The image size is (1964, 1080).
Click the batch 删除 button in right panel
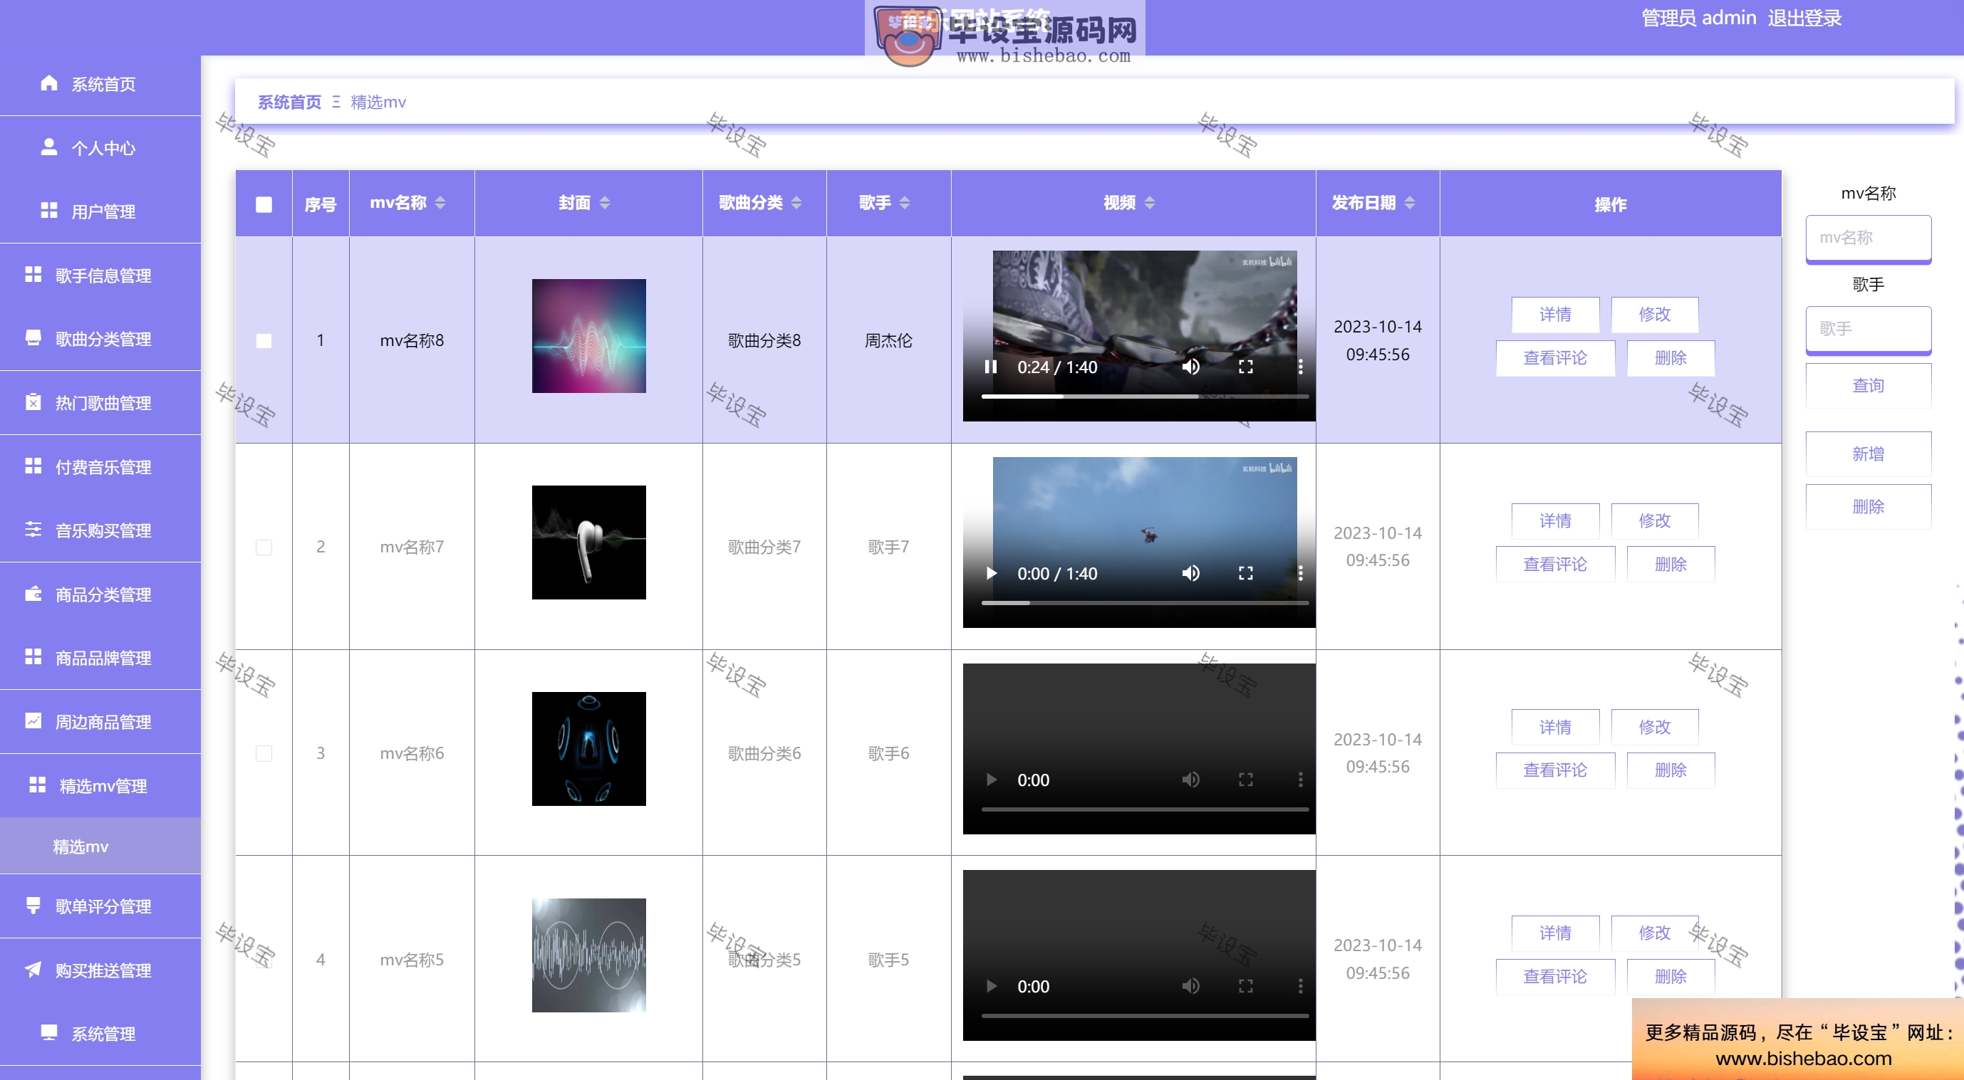(1868, 507)
